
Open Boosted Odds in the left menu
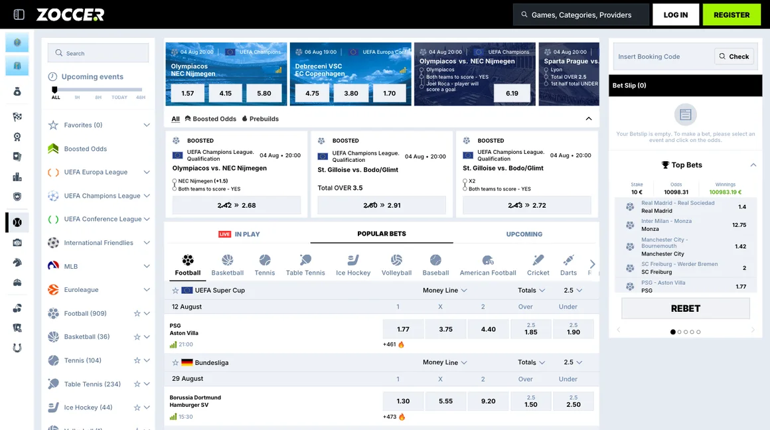[x=86, y=149]
